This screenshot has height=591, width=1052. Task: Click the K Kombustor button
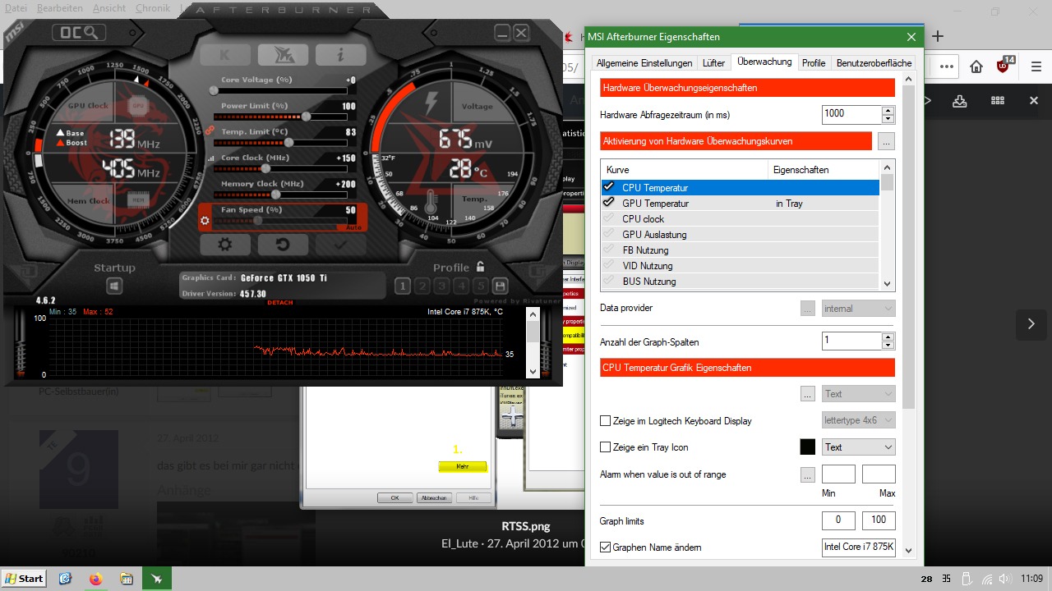point(225,55)
